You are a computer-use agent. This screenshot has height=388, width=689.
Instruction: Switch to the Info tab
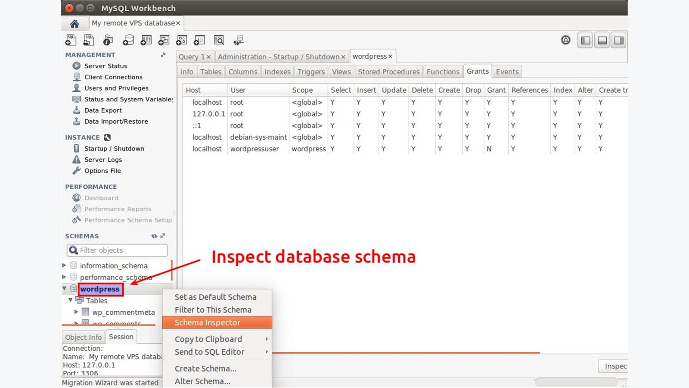coord(186,72)
